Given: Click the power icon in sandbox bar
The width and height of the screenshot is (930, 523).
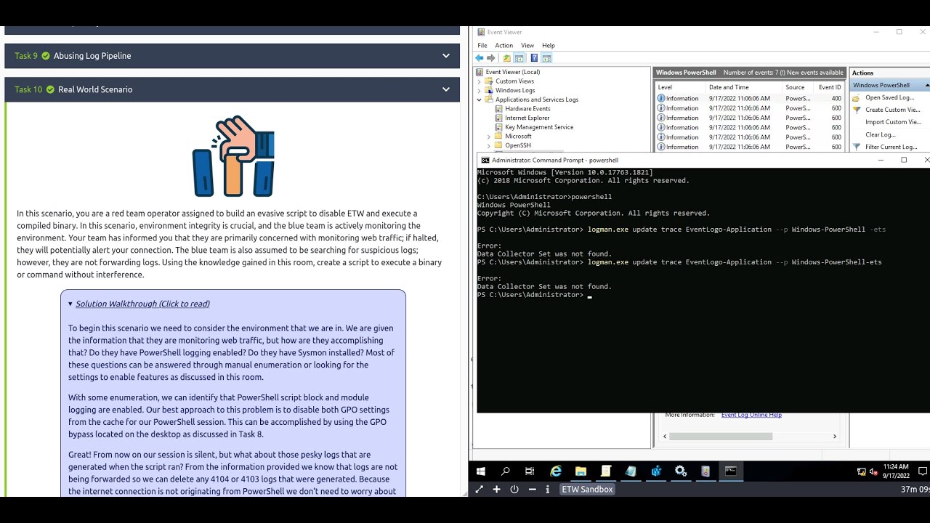Looking at the screenshot, I should (x=514, y=490).
